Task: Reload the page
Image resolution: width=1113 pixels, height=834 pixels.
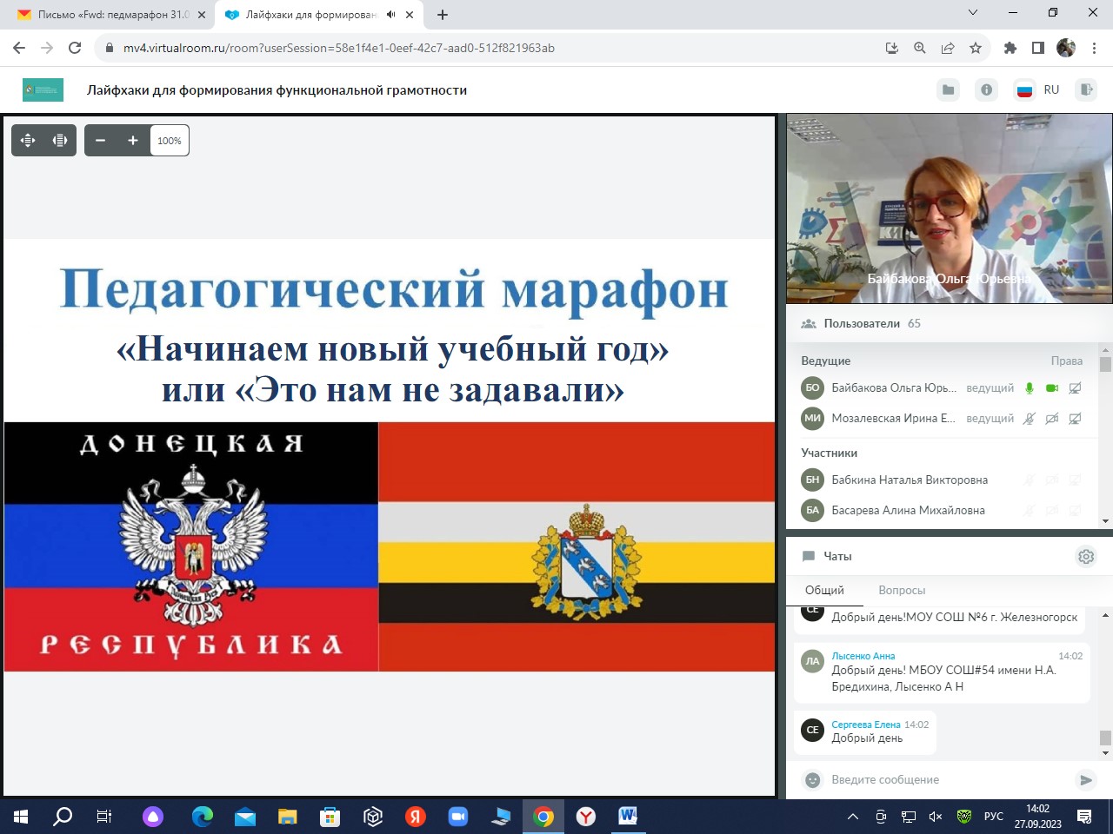Action: tap(75, 48)
